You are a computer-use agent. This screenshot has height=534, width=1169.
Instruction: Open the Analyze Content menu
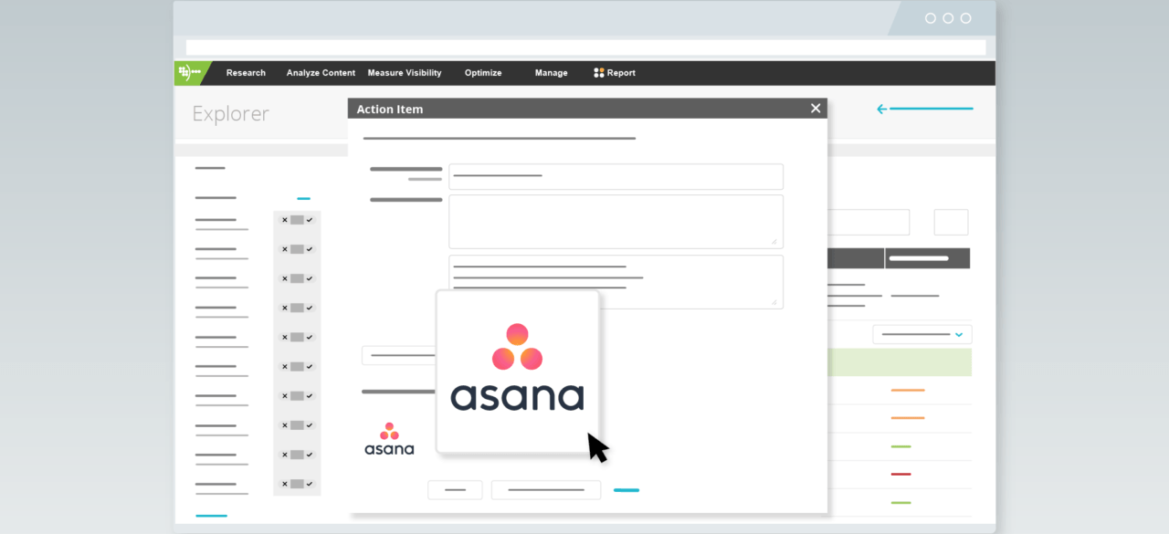pyautogui.click(x=321, y=73)
